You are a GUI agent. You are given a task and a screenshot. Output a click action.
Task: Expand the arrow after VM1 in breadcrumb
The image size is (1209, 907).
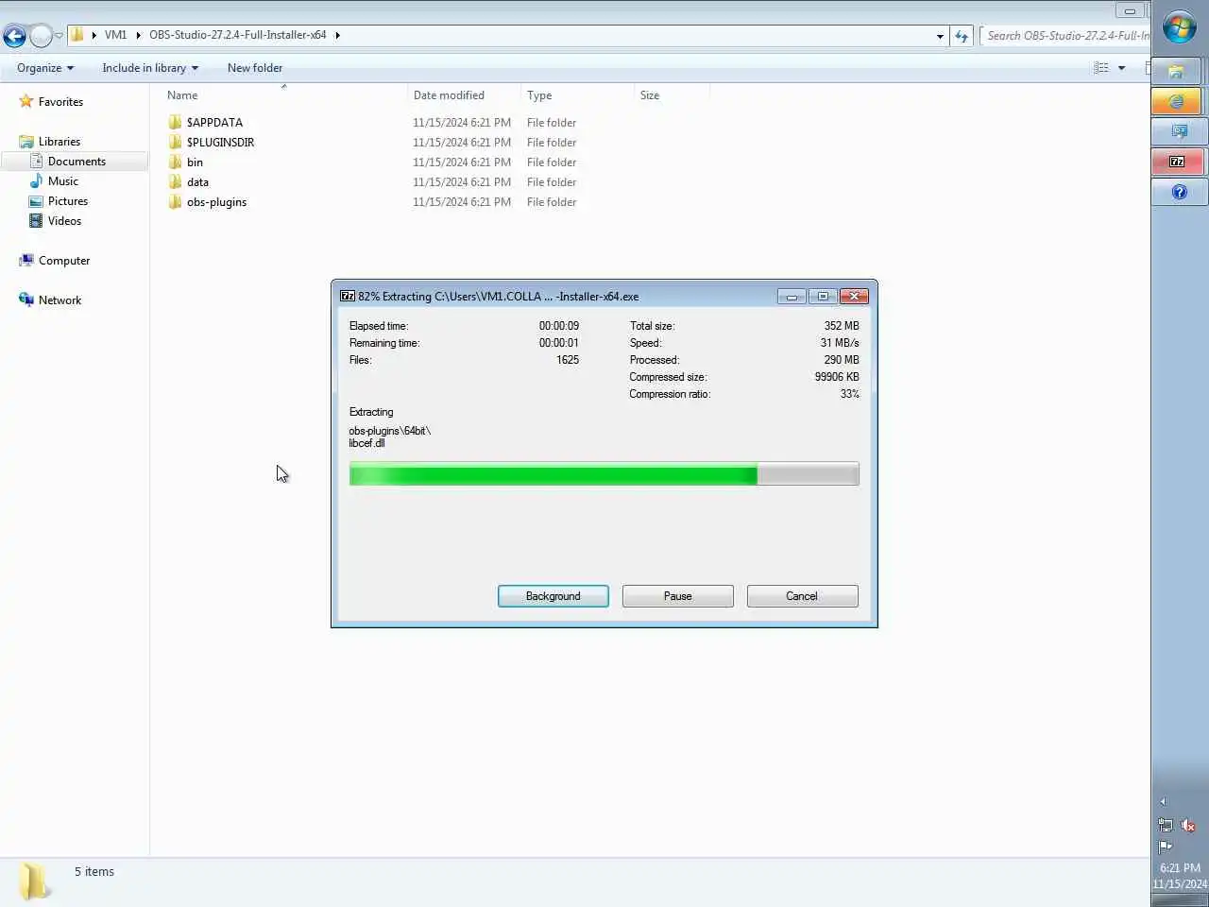pyautogui.click(x=139, y=35)
